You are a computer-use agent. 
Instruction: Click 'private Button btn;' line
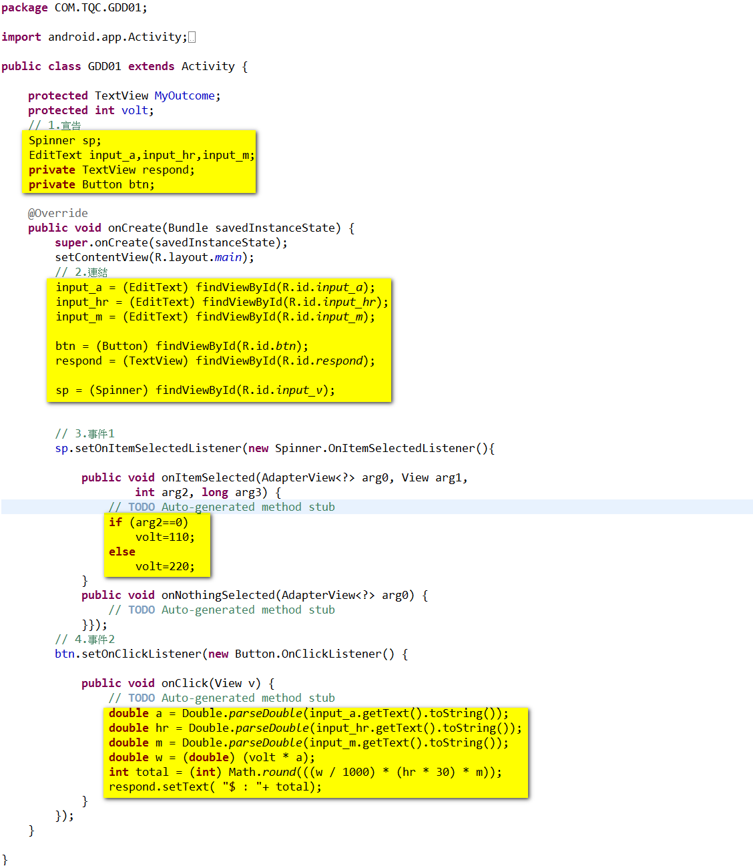[91, 185]
